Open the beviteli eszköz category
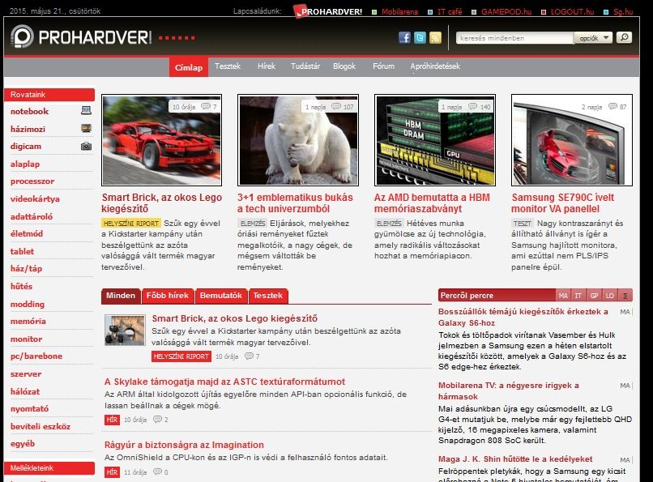The image size is (653, 482). [41, 426]
